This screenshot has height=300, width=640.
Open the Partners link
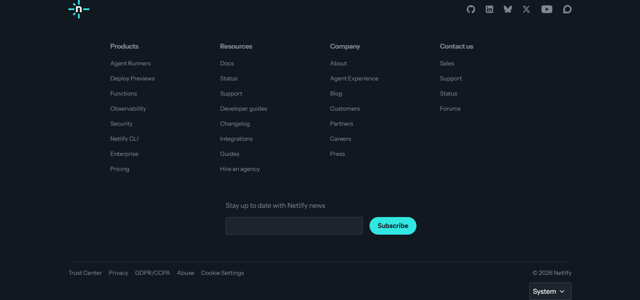[x=341, y=124]
